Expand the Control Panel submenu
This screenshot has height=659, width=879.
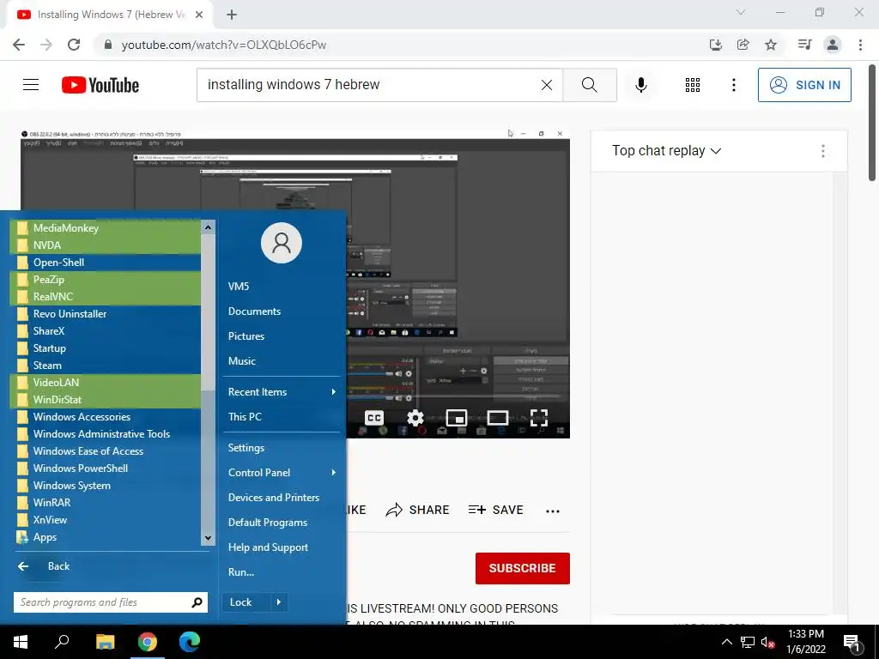(282, 473)
